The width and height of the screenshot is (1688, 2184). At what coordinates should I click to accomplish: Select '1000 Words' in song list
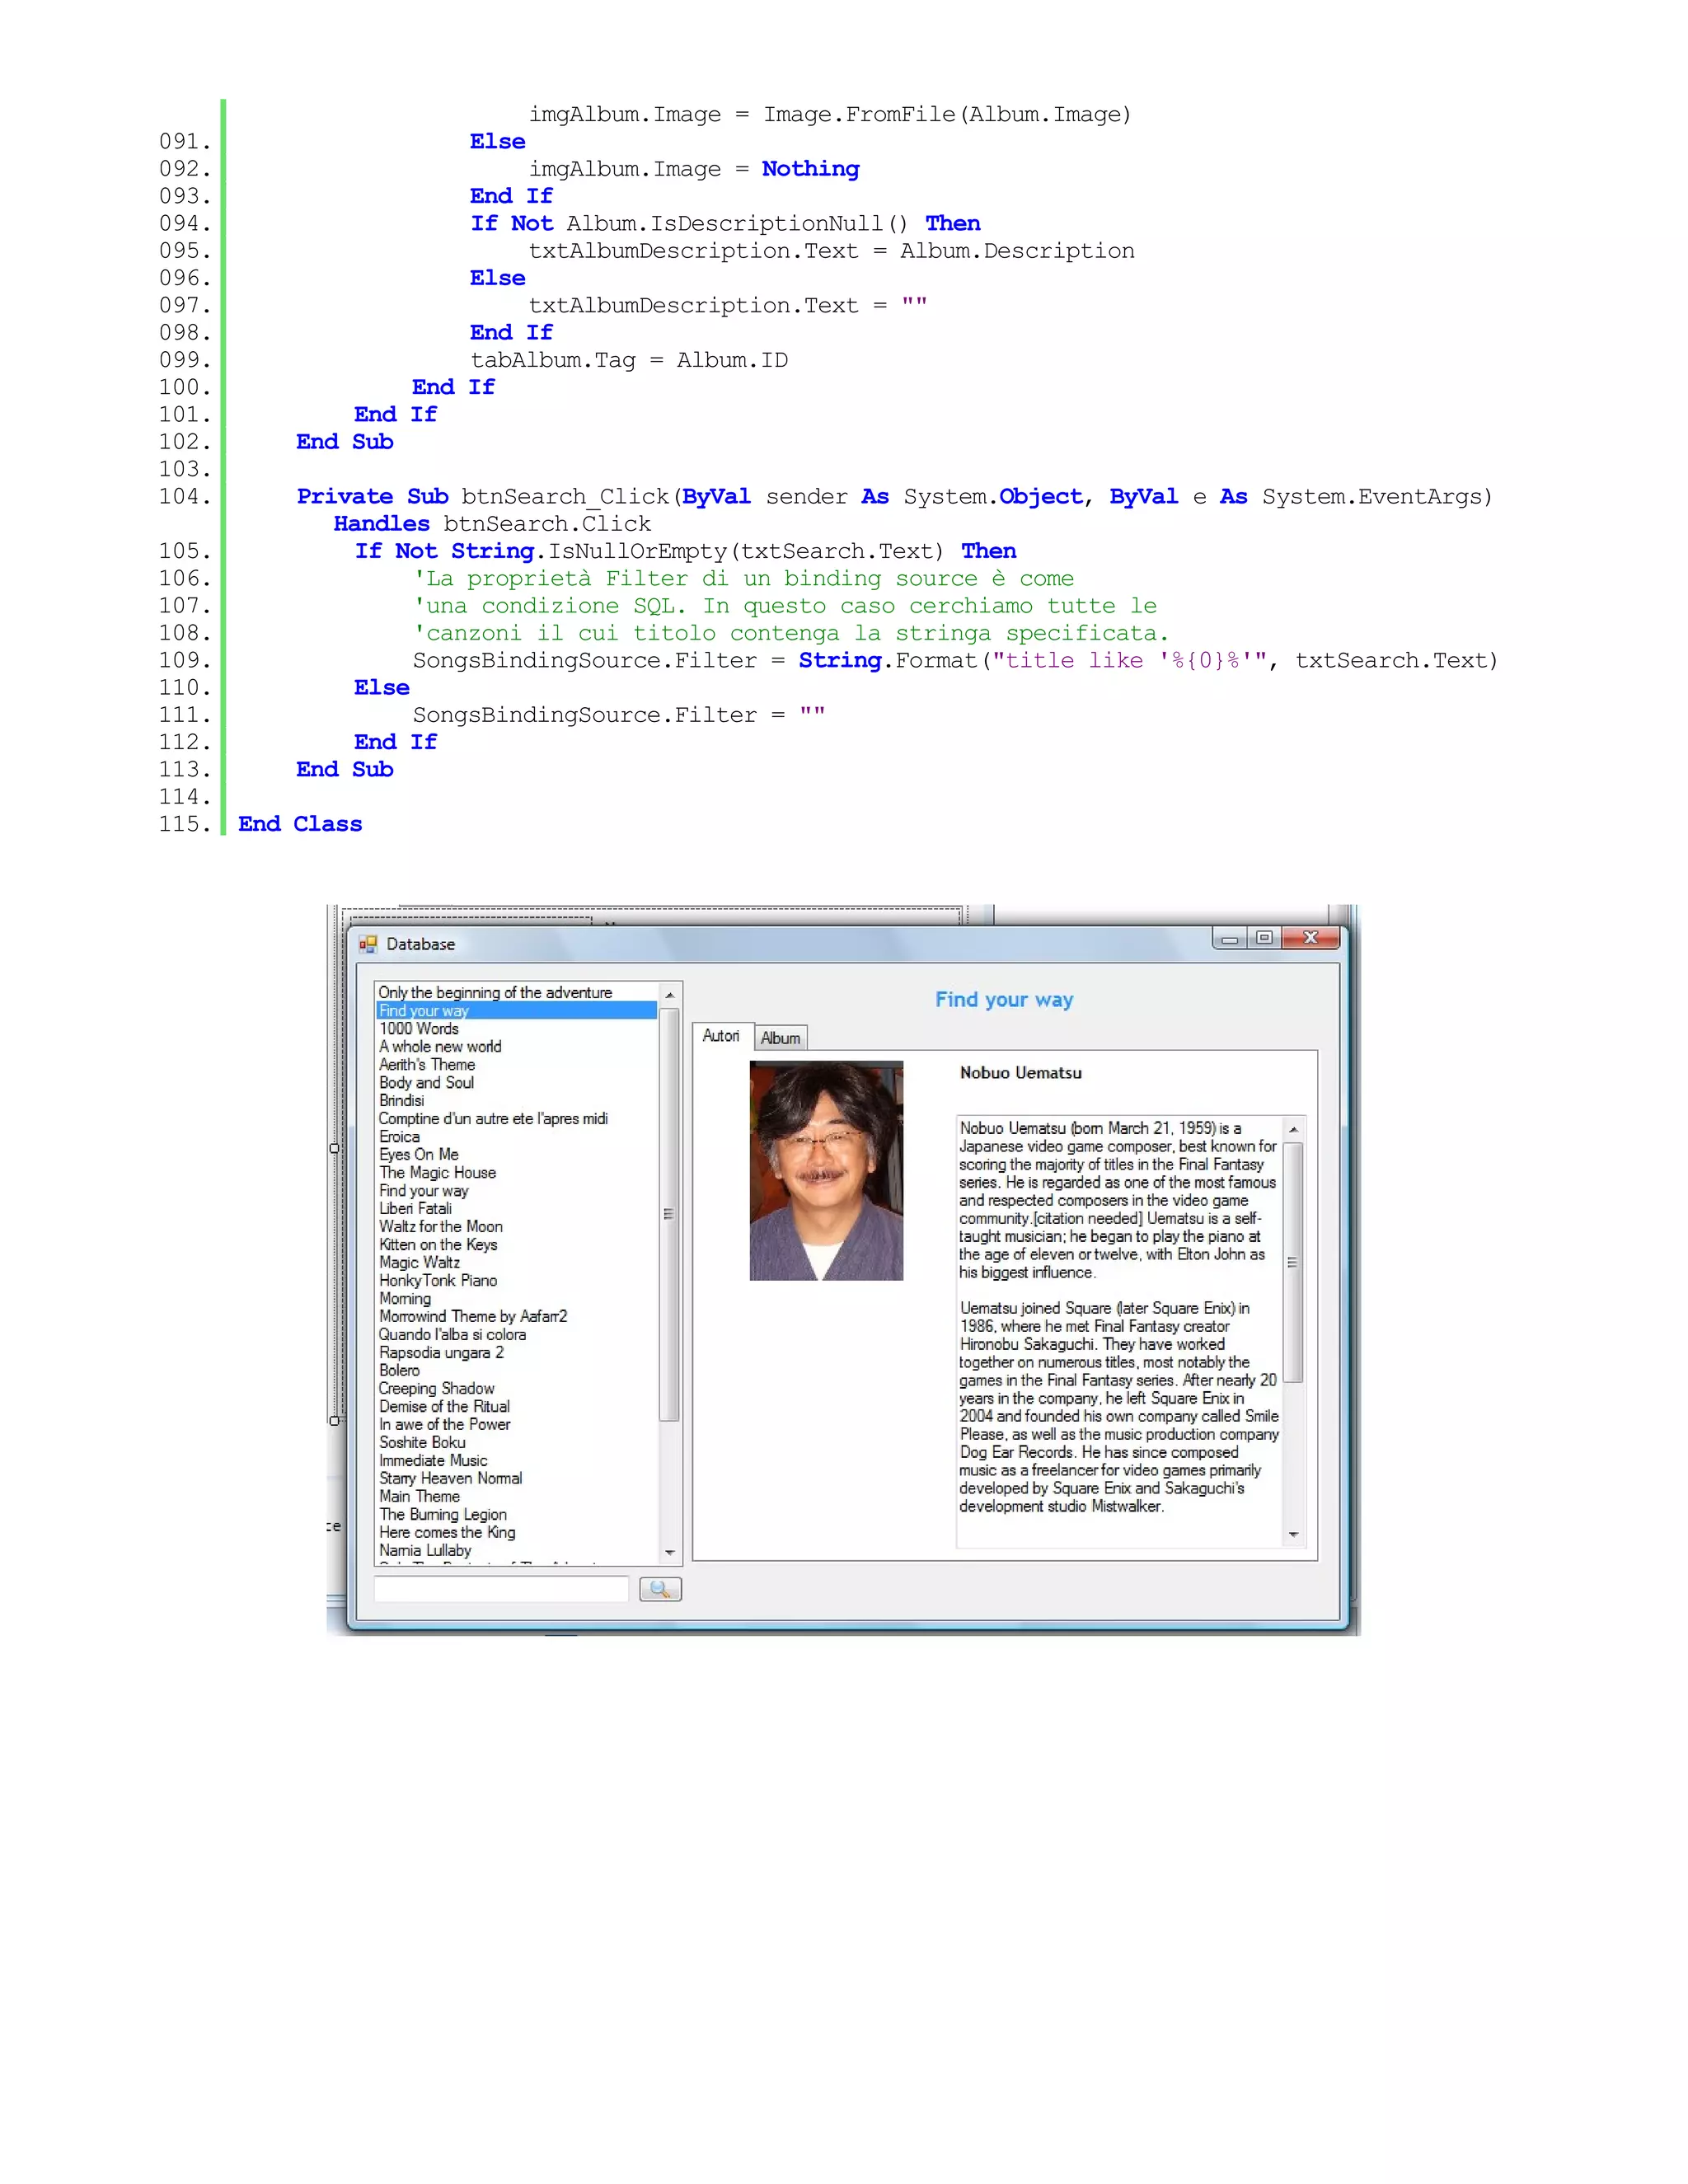click(419, 1029)
